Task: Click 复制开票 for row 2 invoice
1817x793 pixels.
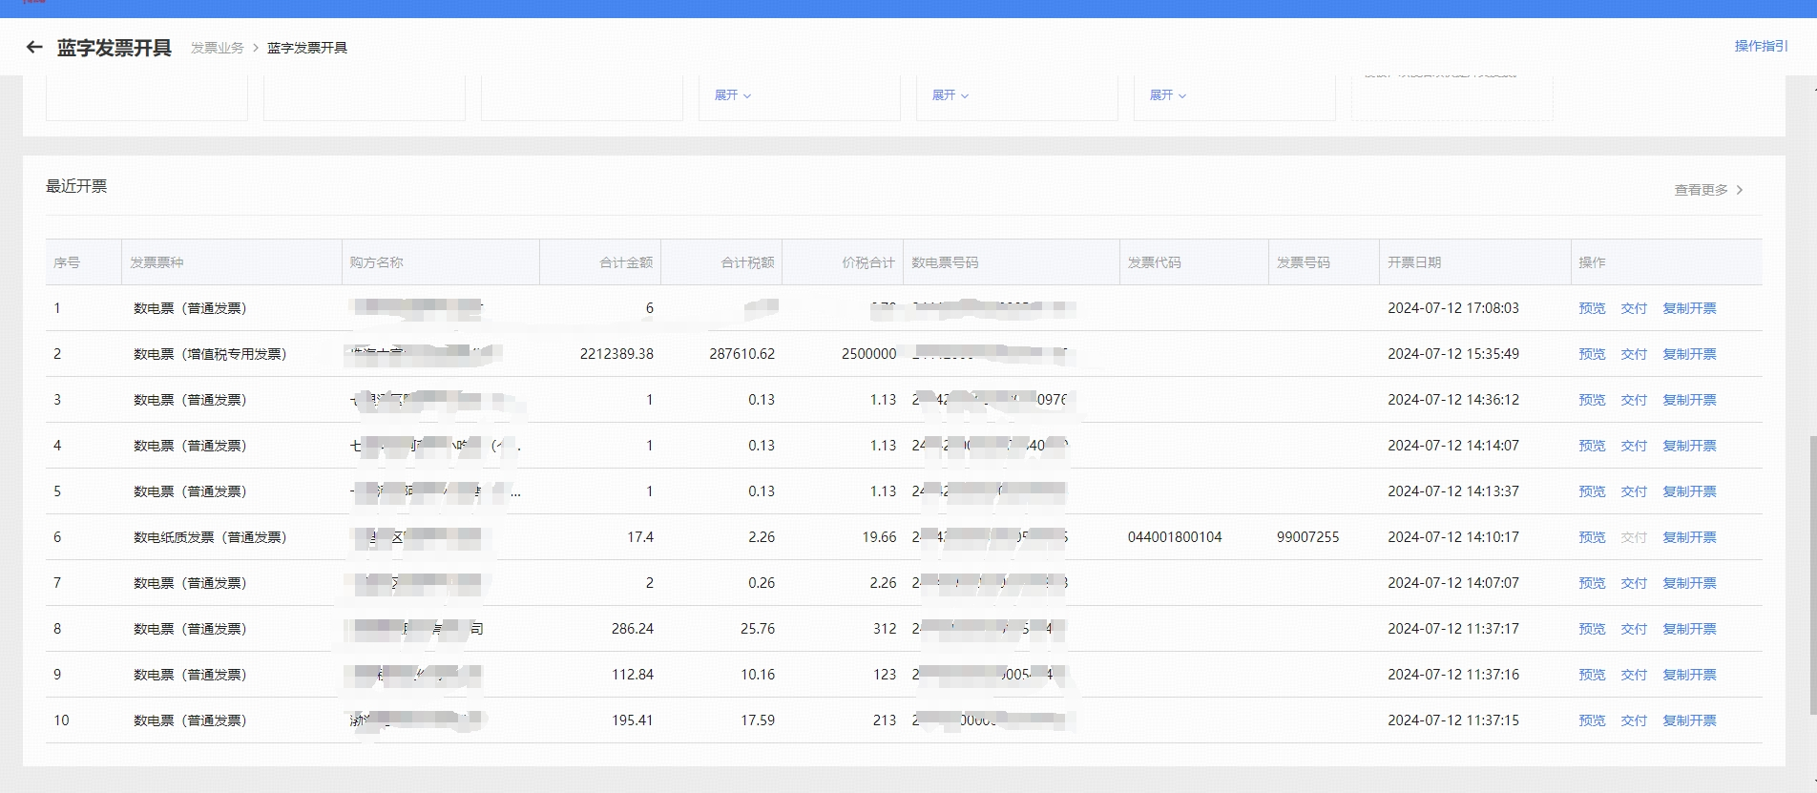Action: coord(1689,354)
